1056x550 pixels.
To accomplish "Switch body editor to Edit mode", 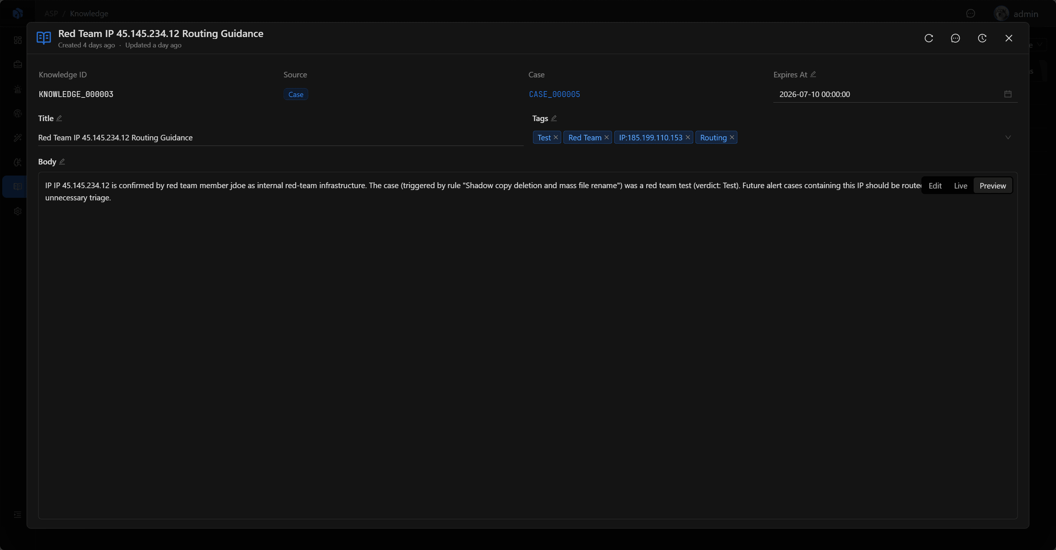I will [x=935, y=186].
